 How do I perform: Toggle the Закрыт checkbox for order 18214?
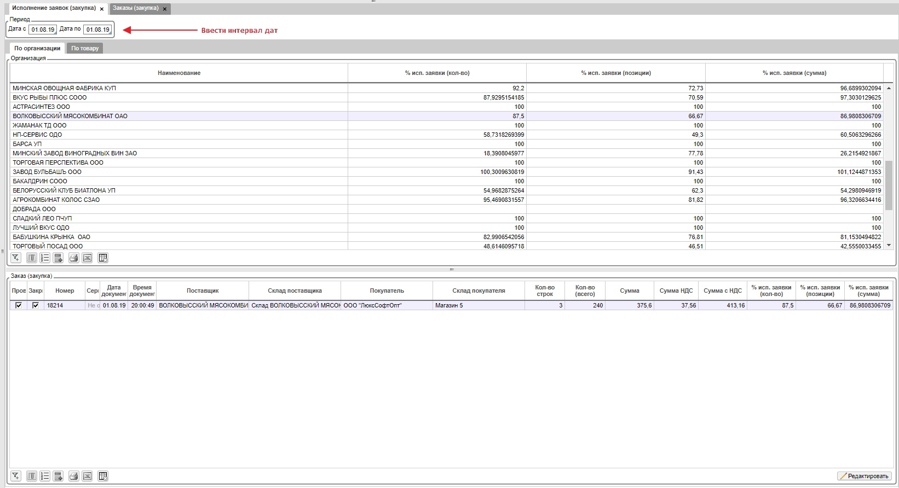36,305
